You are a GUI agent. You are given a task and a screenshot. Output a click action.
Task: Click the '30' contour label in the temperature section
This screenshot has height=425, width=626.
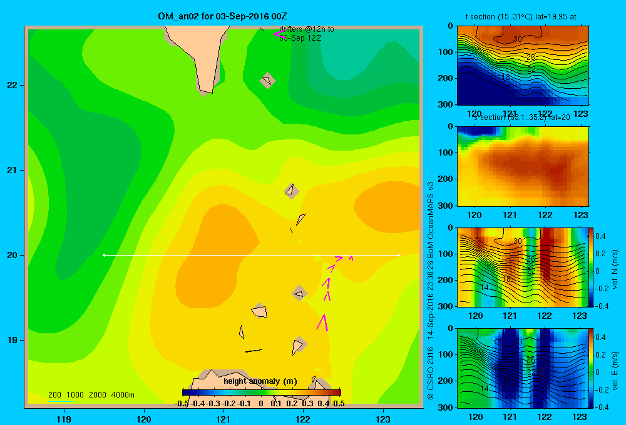point(518,39)
